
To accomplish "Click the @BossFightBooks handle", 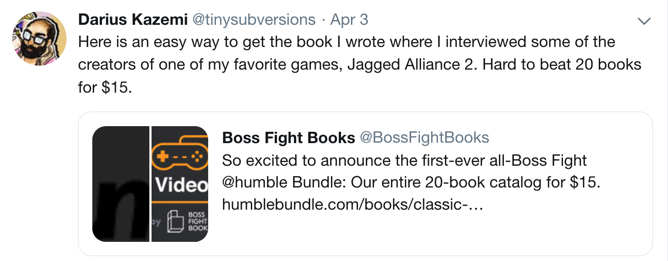I will [x=424, y=138].
